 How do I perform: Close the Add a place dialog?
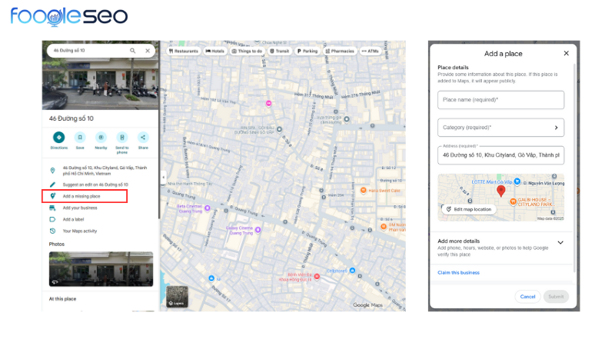click(x=566, y=53)
